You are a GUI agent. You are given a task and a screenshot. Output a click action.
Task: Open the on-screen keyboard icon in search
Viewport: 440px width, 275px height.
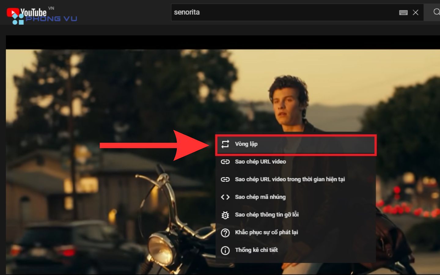[x=403, y=13]
